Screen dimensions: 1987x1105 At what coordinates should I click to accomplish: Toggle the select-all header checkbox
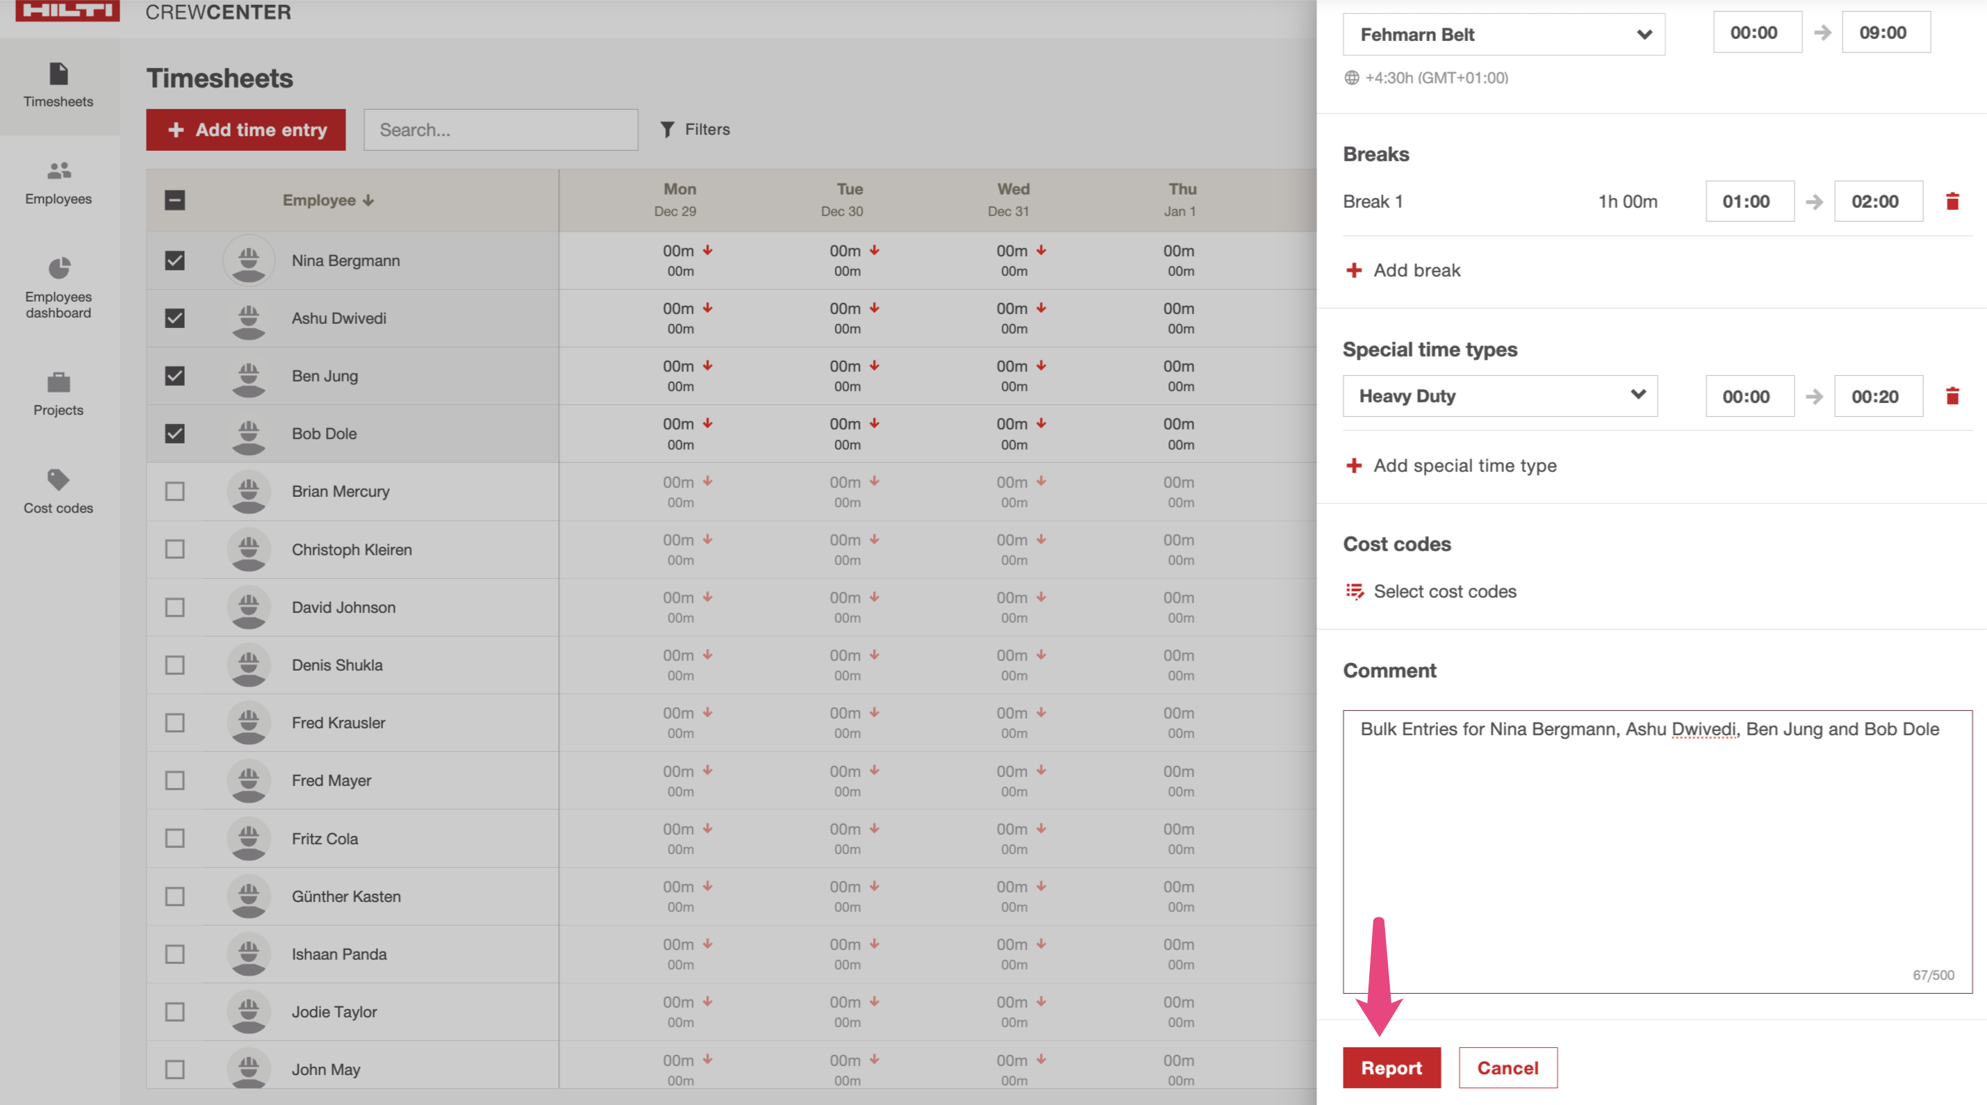[175, 200]
